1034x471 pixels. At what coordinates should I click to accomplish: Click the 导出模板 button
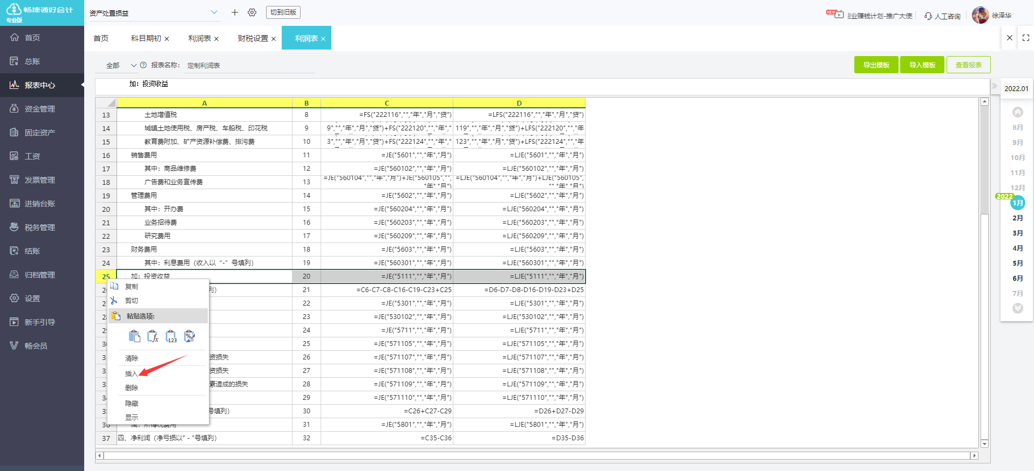tap(876, 65)
